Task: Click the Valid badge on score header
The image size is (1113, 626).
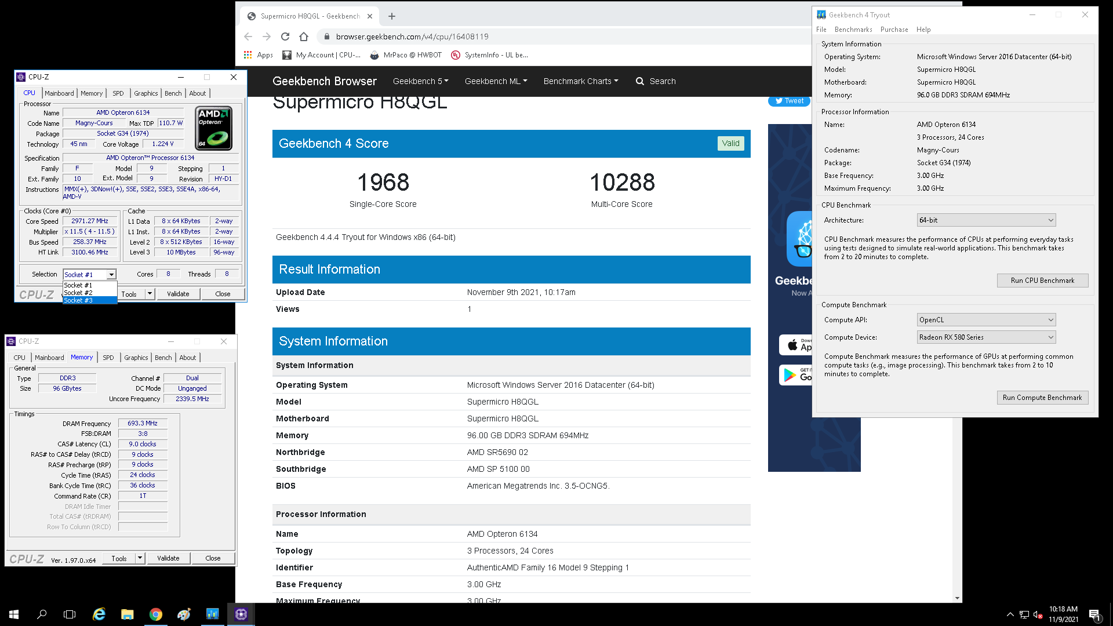Action: [730, 143]
